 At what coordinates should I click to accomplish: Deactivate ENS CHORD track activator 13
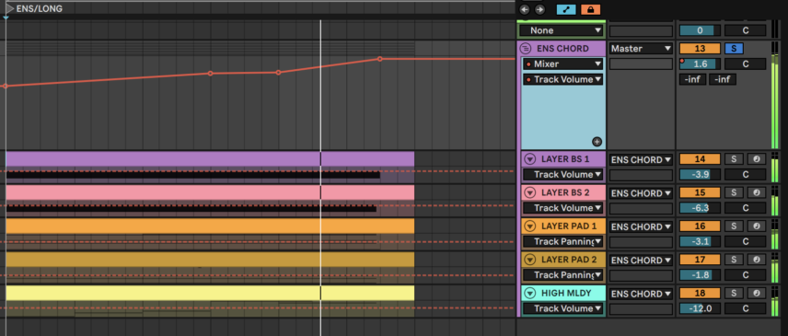click(x=700, y=49)
